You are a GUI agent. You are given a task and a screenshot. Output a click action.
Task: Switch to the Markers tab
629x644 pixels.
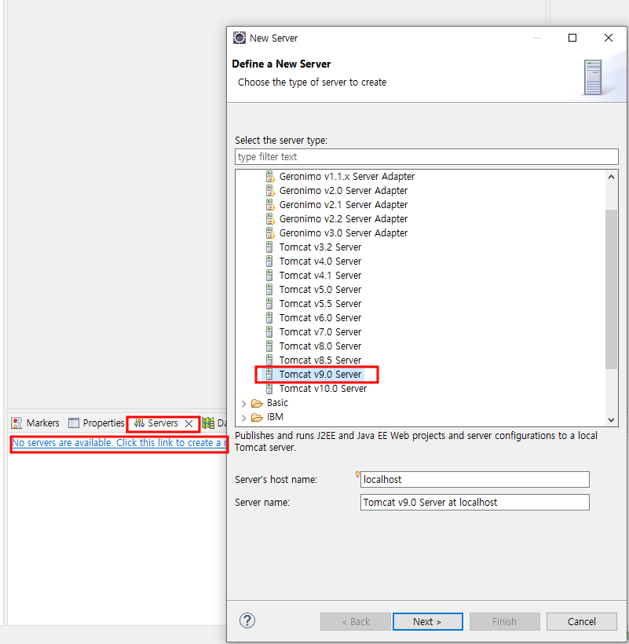(x=35, y=423)
